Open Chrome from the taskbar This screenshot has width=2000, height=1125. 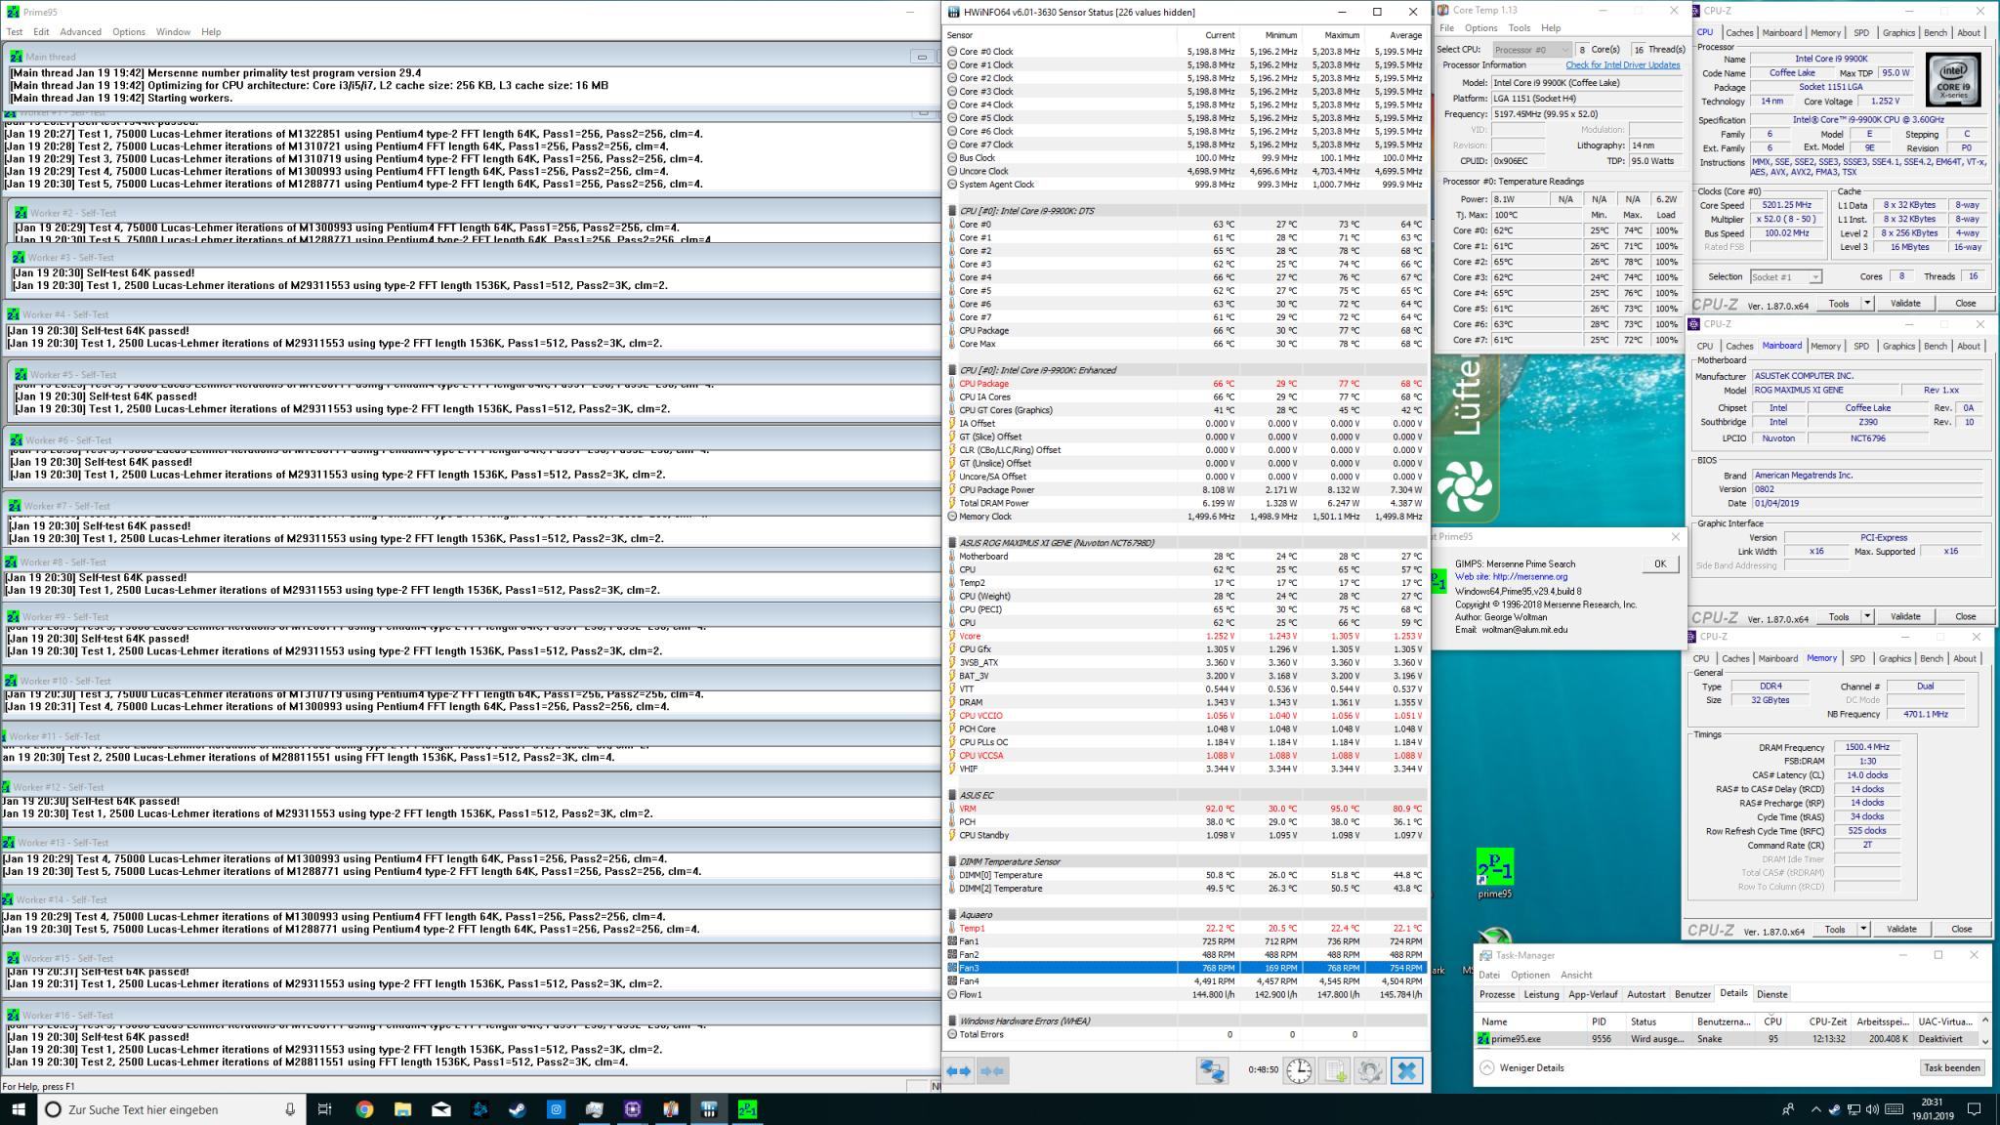coord(364,1109)
